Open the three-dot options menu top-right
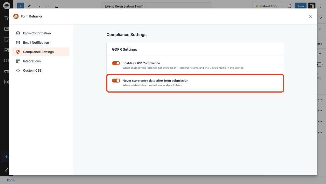 pyautogui.click(x=321, y=6)
